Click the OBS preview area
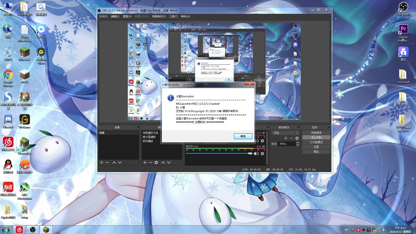 214,71
